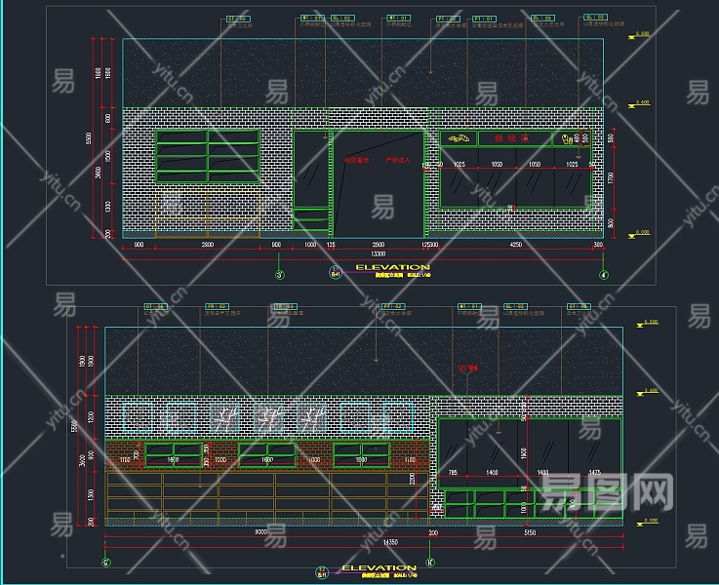Viewport: 719px width, 585px height.
Task: Select the PT 02 tag above upper elevation
Action: pyautogui.click(x=448, y=19)
